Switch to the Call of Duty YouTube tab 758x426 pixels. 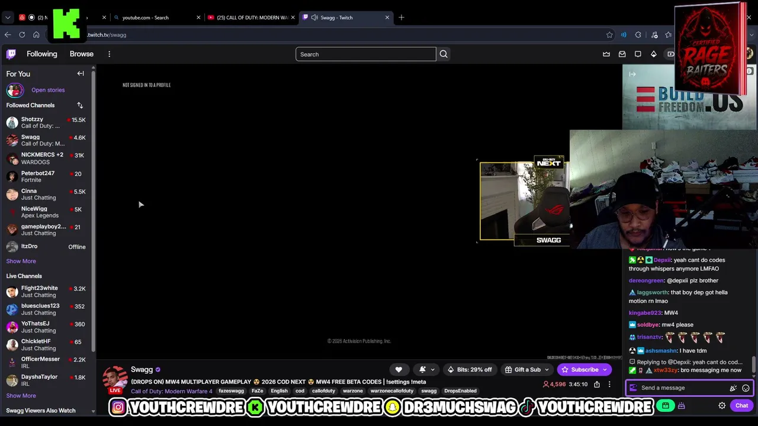click(250, 18)
